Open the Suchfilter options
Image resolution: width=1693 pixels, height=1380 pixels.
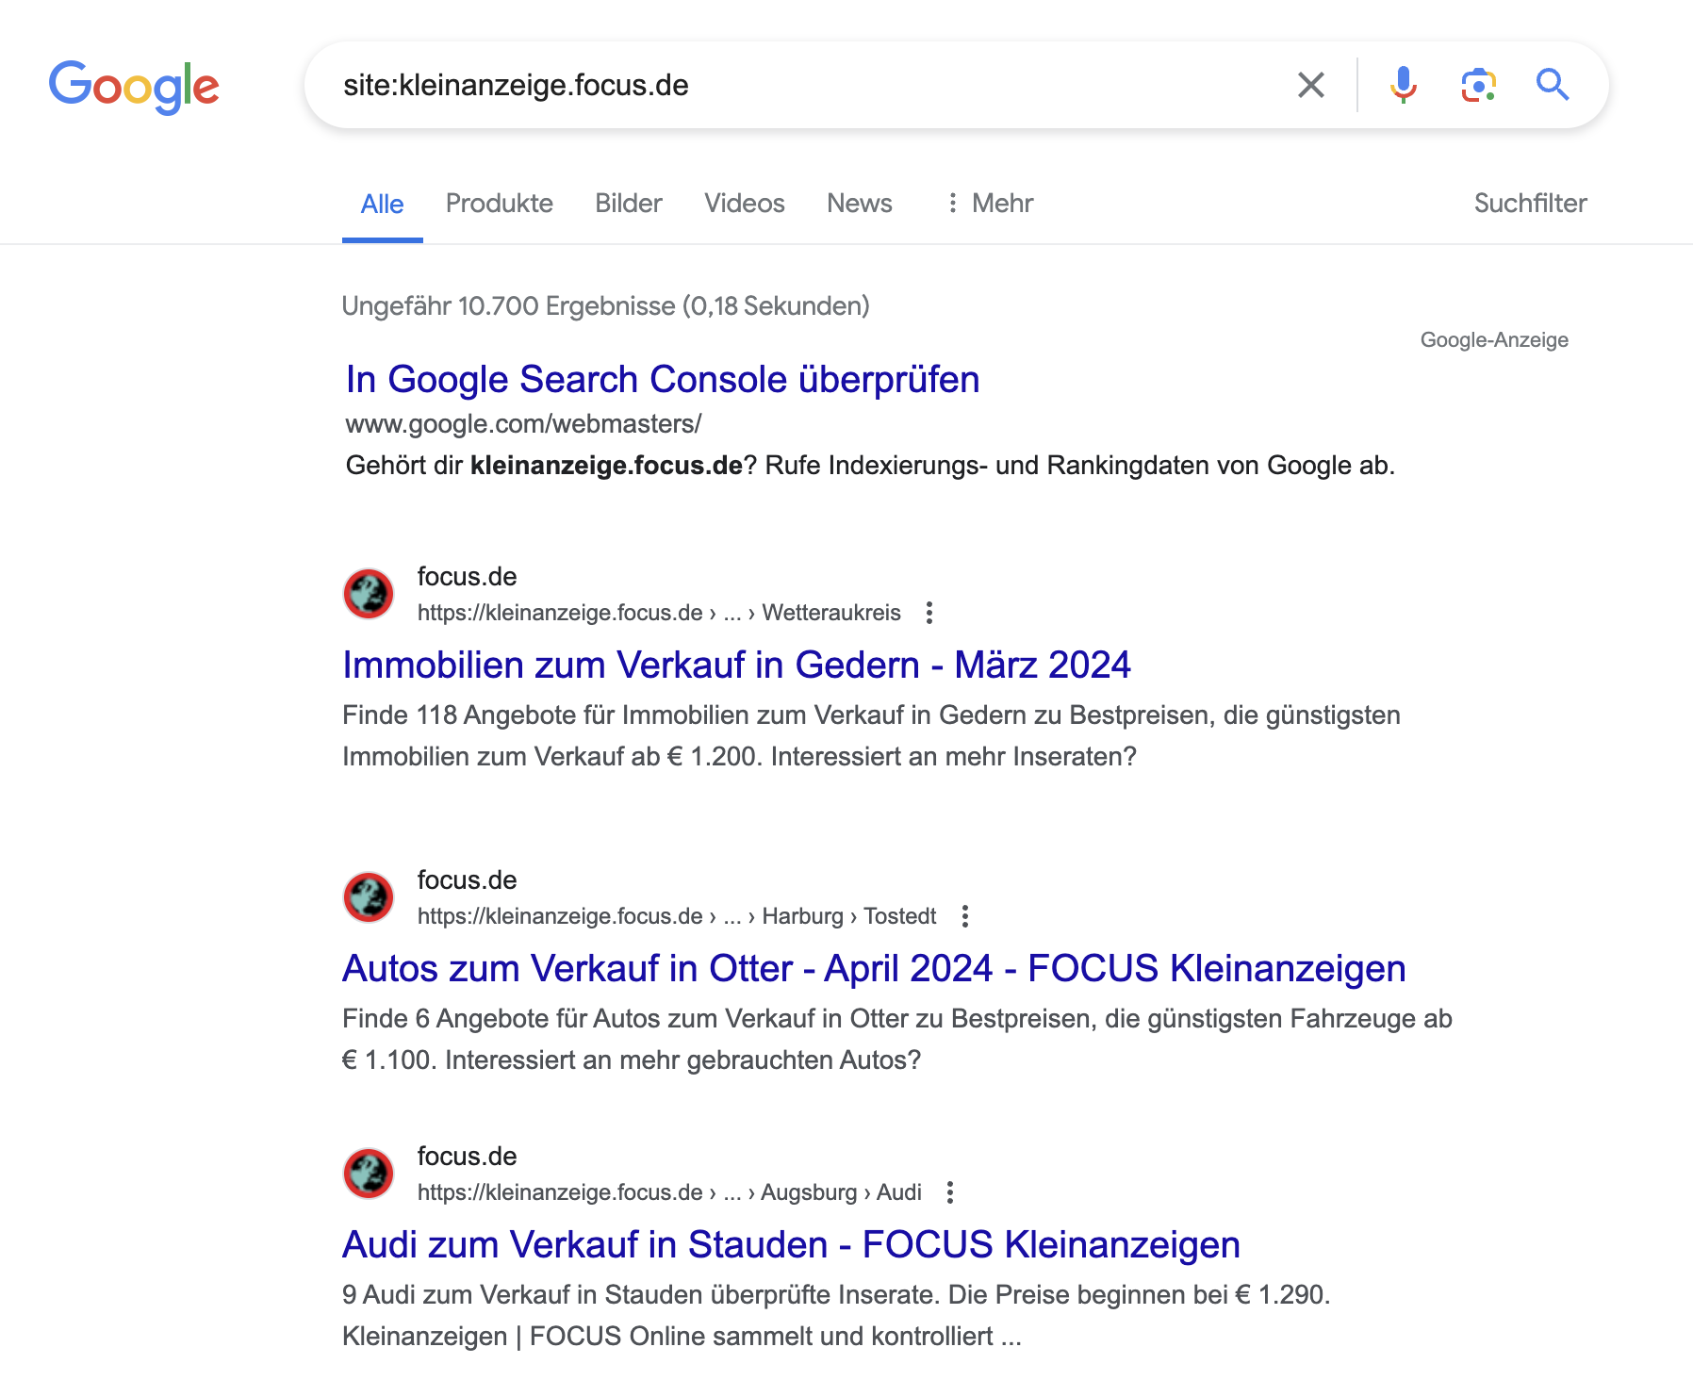tap(1529, 203)
